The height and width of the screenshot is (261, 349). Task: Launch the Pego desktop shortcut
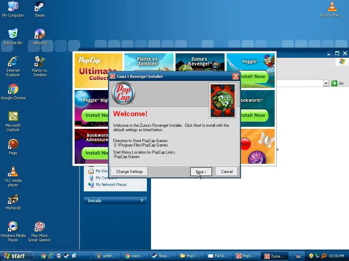pos(13,147)
